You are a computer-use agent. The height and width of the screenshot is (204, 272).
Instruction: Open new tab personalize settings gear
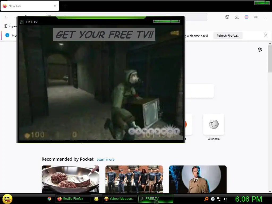pos(260,50)
